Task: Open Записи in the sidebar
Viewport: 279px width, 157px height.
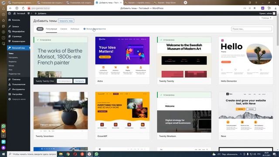Action: pos(16,26)
